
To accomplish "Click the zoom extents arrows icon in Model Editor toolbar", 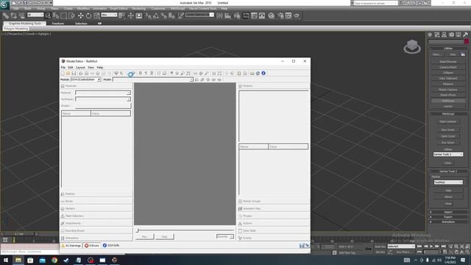I will tap(188, 74).
